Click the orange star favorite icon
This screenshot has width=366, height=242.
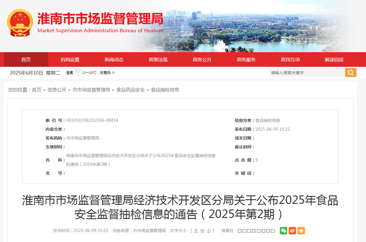tap(301, 231)
